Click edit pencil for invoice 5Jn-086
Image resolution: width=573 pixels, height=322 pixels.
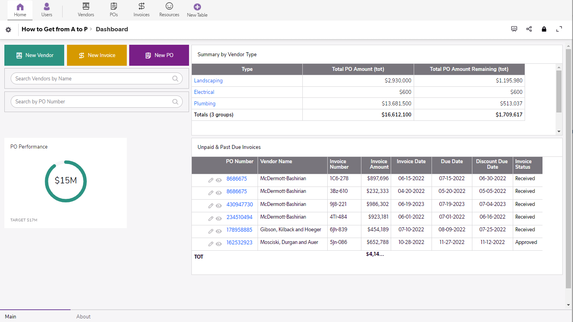click(x=211, y=244)
